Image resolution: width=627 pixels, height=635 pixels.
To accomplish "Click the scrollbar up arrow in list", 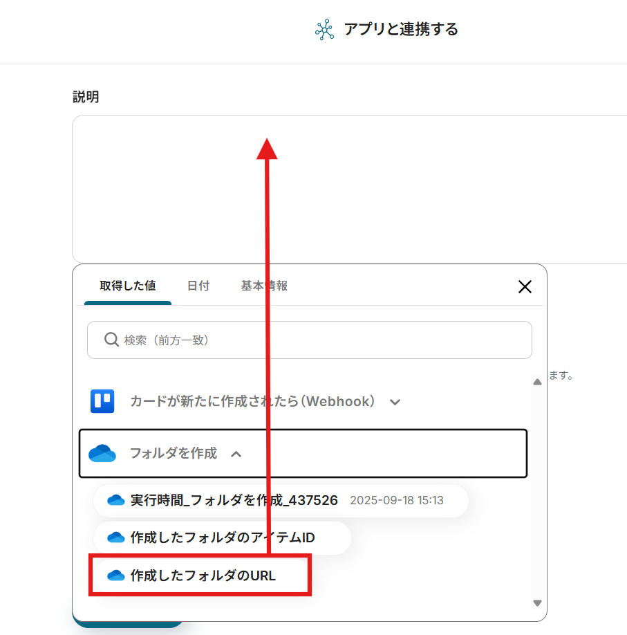I will click(537, 382).
